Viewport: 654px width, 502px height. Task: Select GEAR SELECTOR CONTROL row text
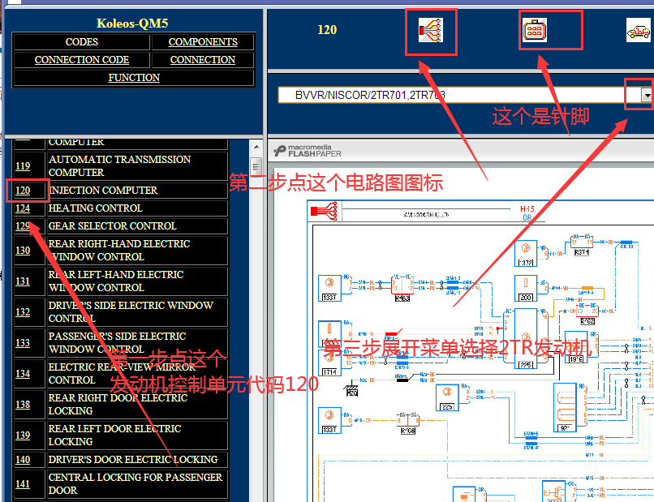[x=113, y=226]
